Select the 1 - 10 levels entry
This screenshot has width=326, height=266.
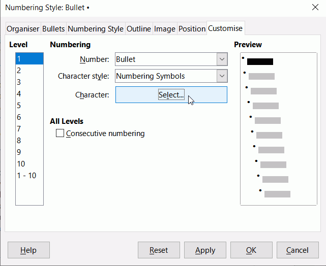click(29, 175)
